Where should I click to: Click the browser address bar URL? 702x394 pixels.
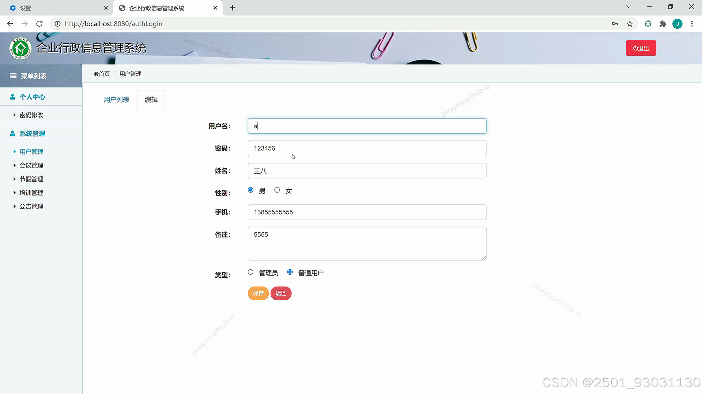tap(113, 24)
